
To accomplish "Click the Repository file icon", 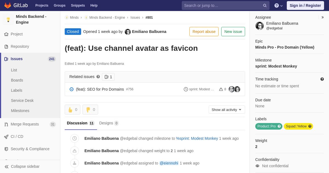I will 6,47.
